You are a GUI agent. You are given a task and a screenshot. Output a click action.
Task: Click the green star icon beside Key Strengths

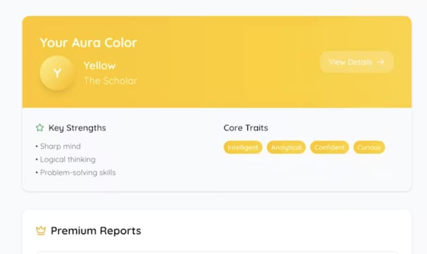click(39, 128)
